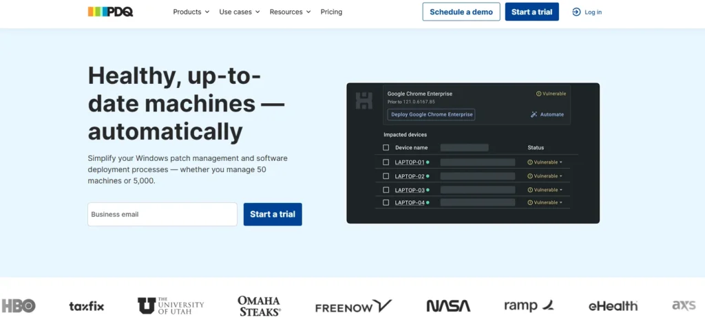
Task: Click the HBO logo
Action: [19, 306]
